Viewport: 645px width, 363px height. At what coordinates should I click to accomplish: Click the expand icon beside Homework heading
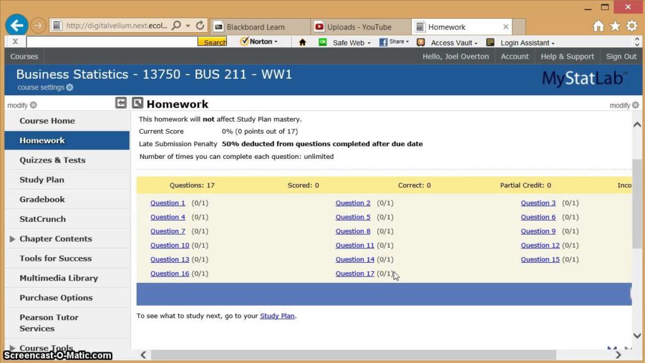pyautogui.click(x=137, y=103)
